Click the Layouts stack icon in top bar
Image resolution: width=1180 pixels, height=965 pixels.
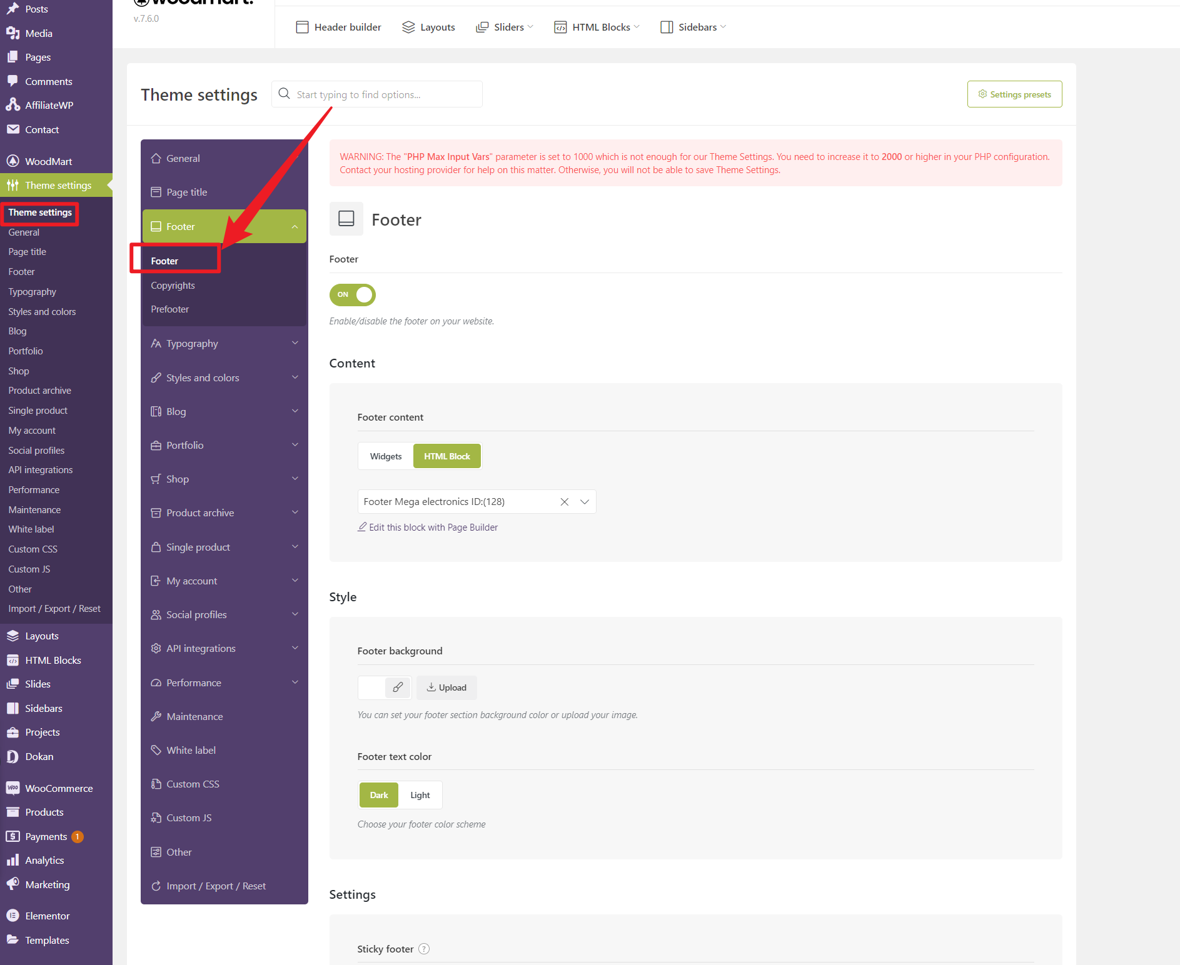pyautogui.click(x=408, y=27)
